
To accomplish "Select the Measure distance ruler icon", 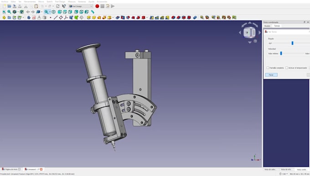I will pyautogui.click(x=93, y=12).
